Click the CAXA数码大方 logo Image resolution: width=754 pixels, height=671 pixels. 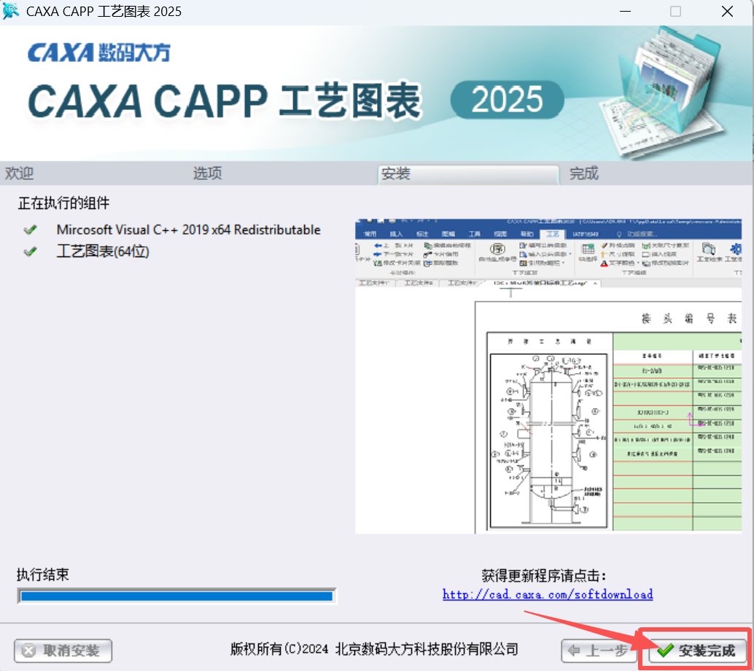tap(99, 52)
